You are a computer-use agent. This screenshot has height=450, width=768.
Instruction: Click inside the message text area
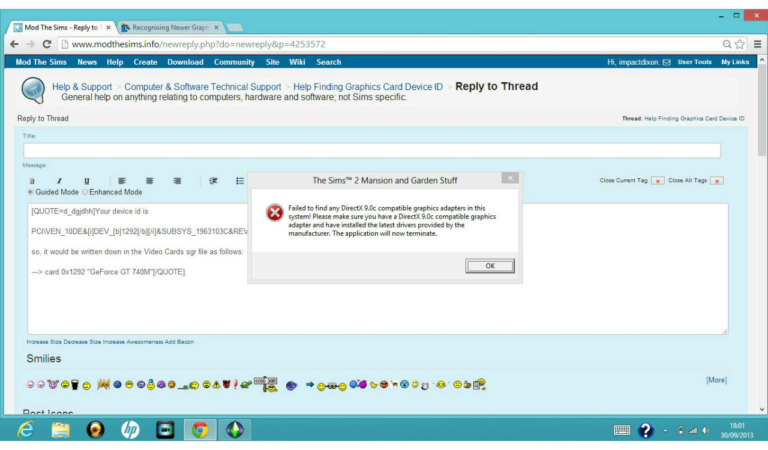[378, 269]
